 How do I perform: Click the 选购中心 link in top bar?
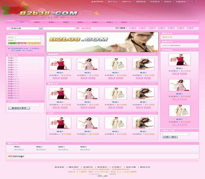(127, 2)
